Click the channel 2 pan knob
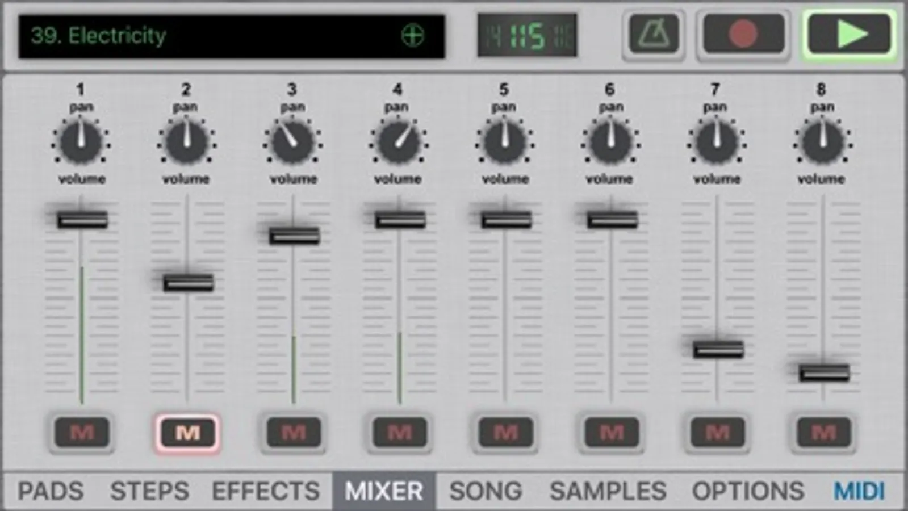This screenshot has width=908, height=511. click(x=186, y=141)
